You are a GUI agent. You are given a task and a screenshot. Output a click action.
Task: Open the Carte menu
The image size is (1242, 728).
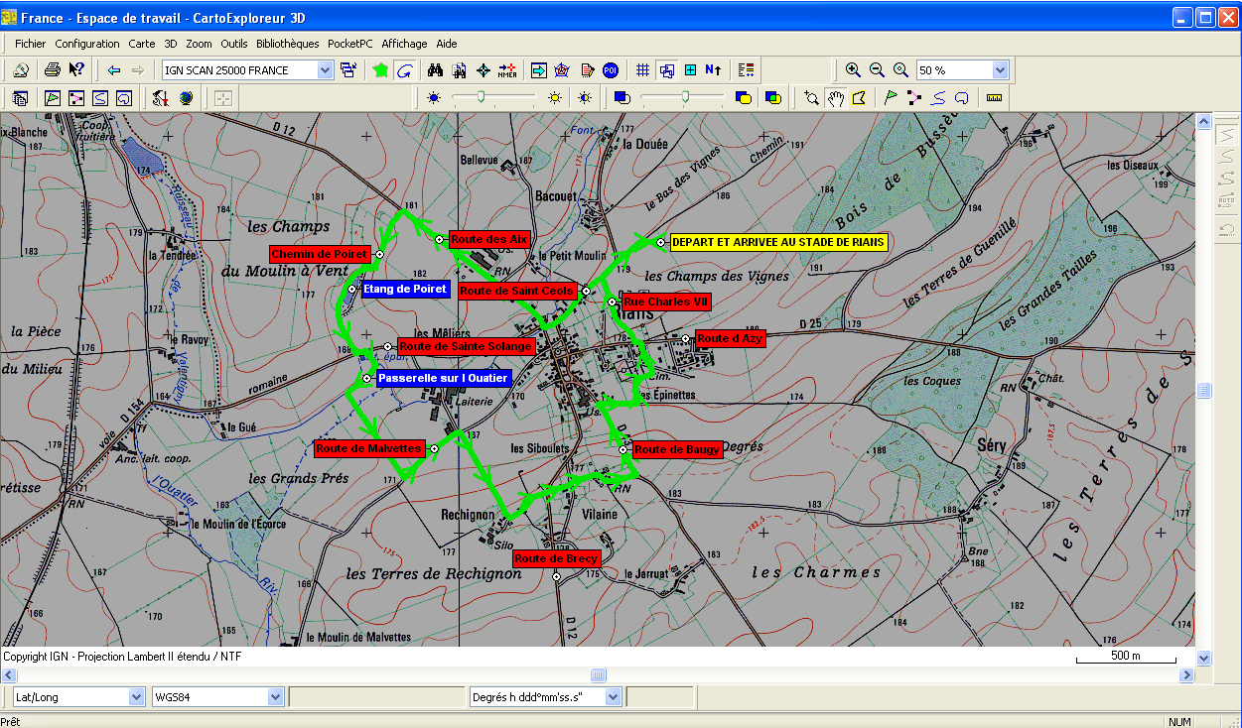pos(142,44)
